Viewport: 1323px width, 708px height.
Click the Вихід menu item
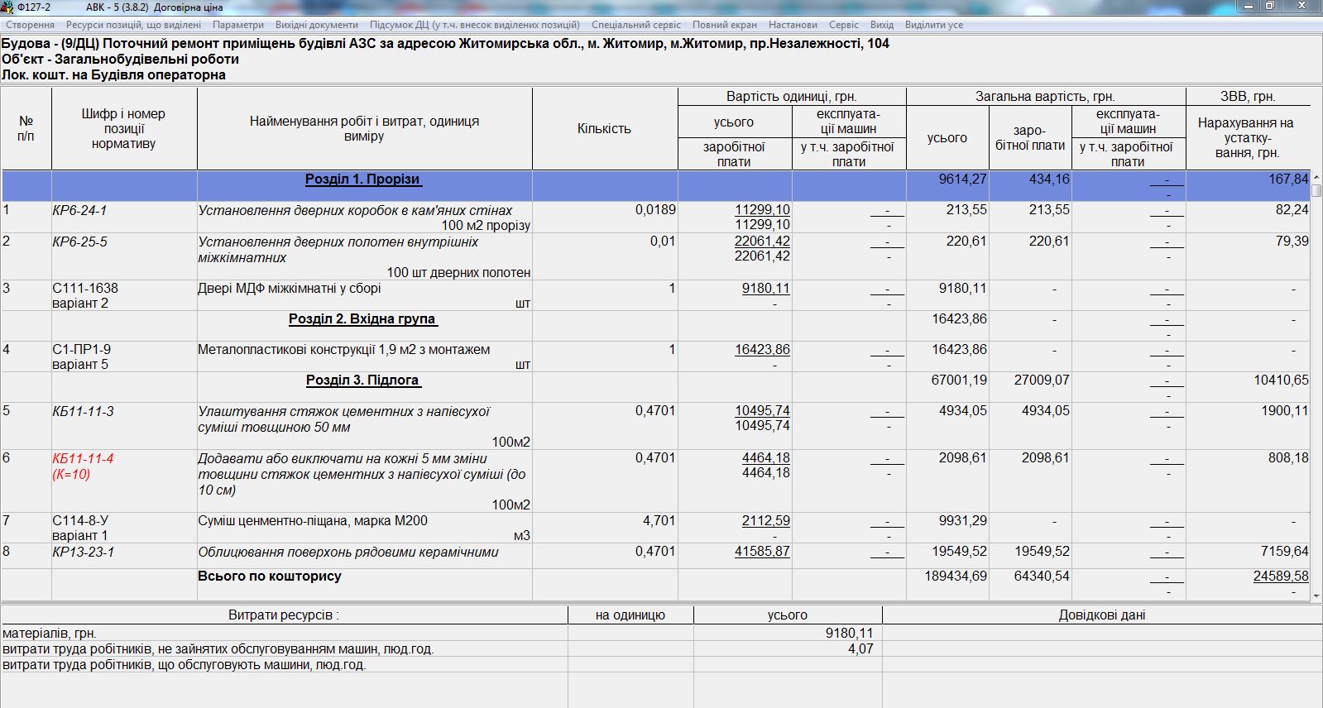(882, 25)
